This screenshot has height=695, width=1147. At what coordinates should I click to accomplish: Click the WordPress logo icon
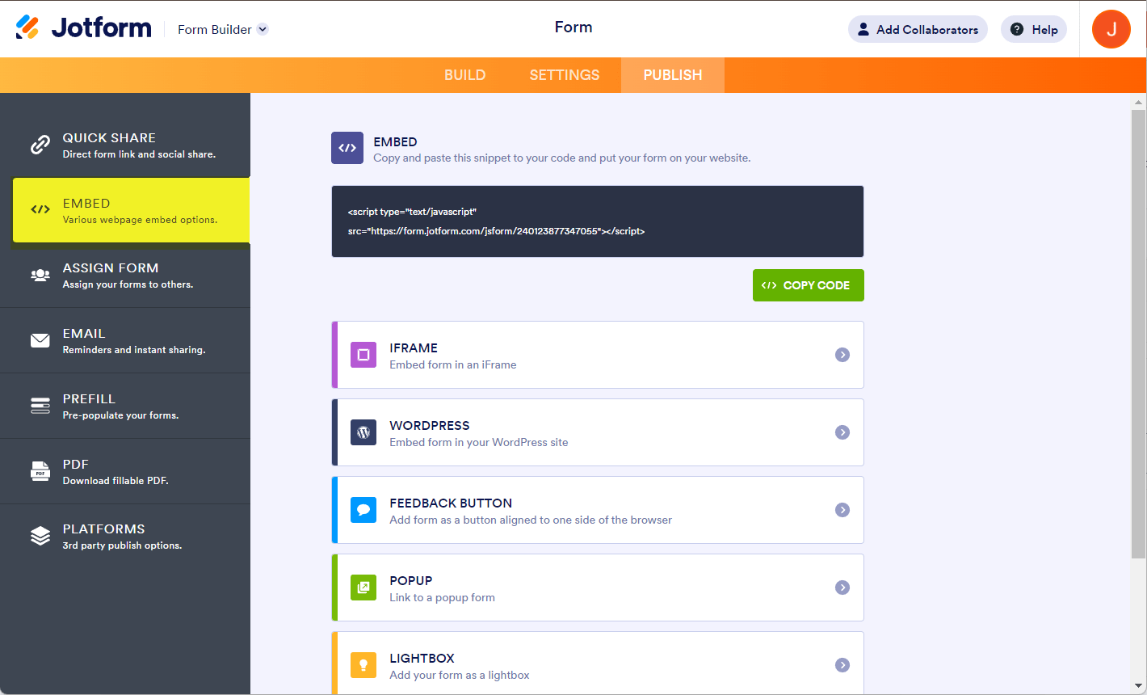(363, 432)
